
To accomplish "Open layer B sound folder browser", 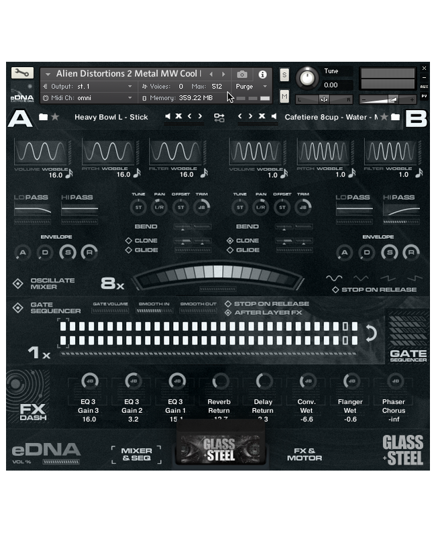I will coord(395,117).
